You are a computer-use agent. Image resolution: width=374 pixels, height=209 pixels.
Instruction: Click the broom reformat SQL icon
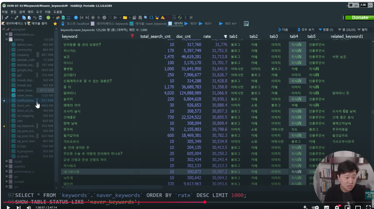click(x=157, y=17)
